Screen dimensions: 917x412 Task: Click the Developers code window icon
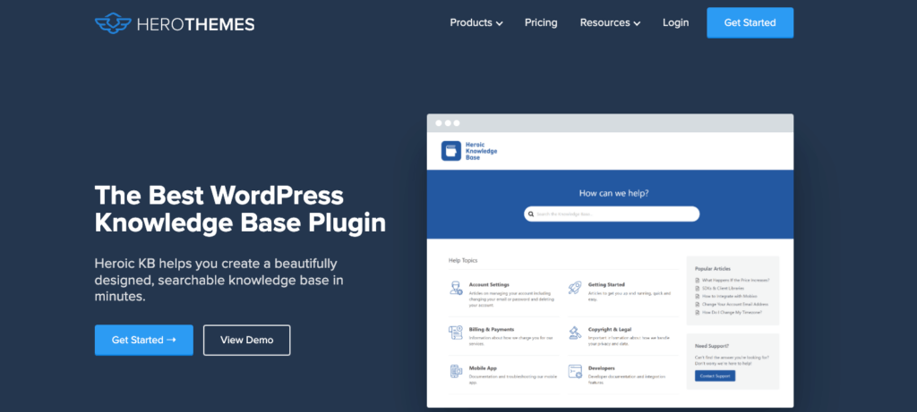[574, 371]
